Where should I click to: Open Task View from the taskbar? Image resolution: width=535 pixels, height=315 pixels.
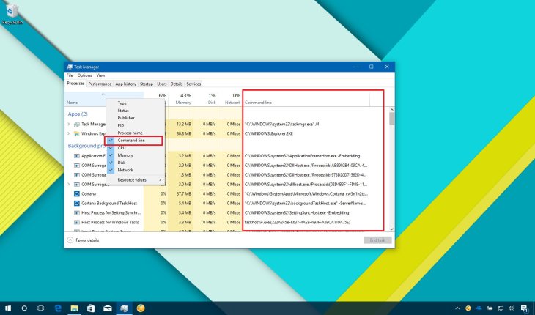point(40,308)
